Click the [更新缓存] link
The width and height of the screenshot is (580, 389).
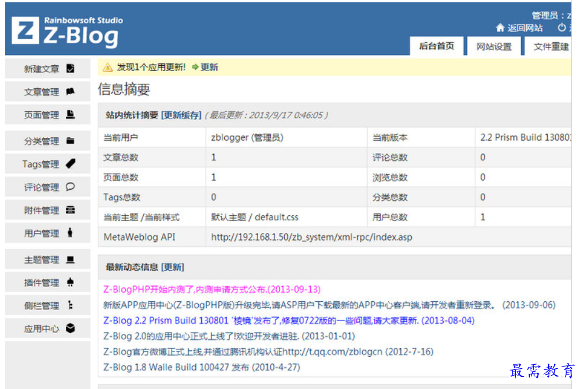point(181,115)
